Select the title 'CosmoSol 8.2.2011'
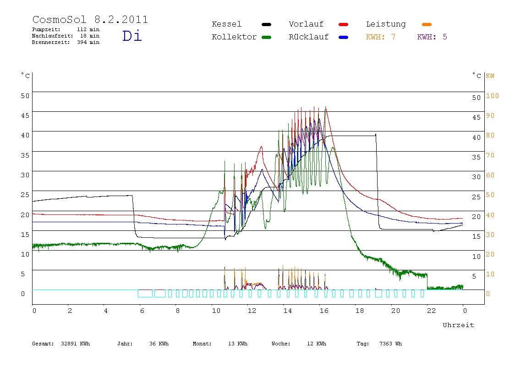This screenshot has width=526, height=372. pyautogui.click(x=90, y=19)
